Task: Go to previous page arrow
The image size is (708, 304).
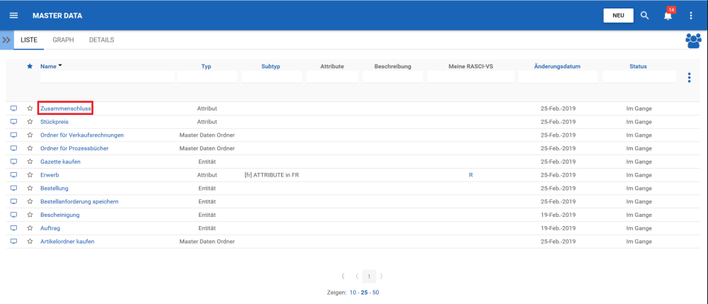Action: pyautogui.click(x=357, y=276)
